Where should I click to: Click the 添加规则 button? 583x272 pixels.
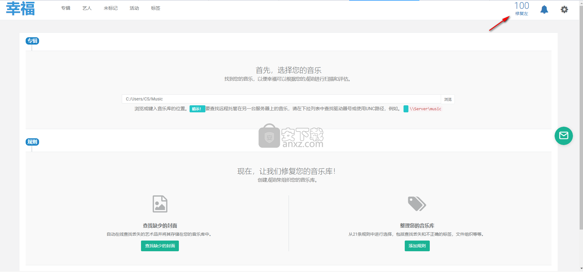(417, 246)
